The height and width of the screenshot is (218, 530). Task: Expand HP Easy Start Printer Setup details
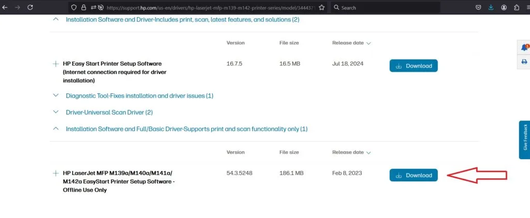(x=55, y=64)
